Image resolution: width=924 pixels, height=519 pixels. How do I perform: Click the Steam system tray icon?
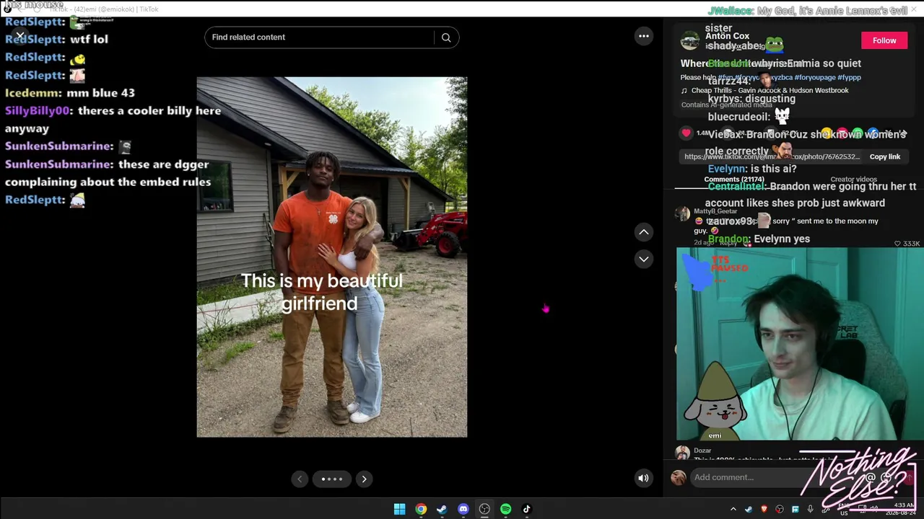pos(749,510)
